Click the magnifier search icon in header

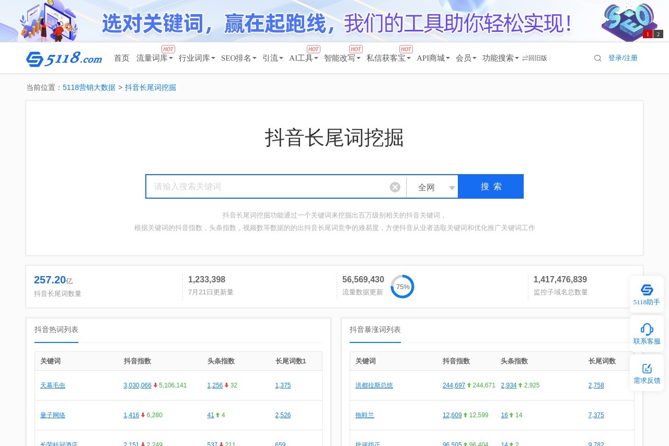click(x=597, y=58)
